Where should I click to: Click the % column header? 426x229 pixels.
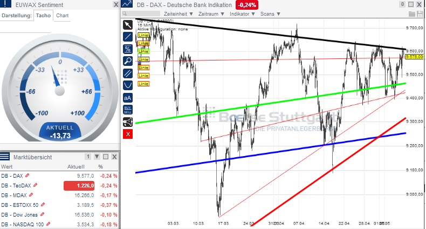(100, 167)
